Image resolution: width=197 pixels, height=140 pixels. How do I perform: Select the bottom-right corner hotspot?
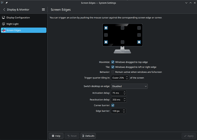click(x=139, y=42)
